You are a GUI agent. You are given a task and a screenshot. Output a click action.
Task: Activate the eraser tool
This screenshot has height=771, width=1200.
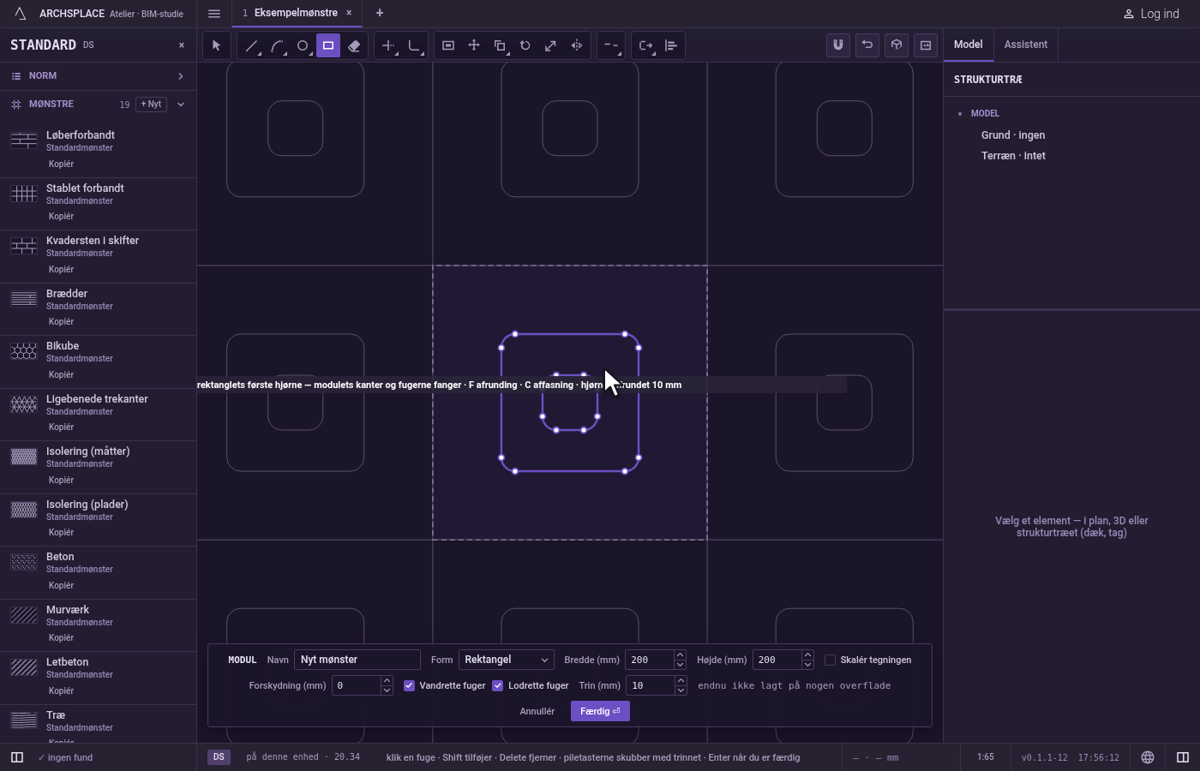pos(354,45)
